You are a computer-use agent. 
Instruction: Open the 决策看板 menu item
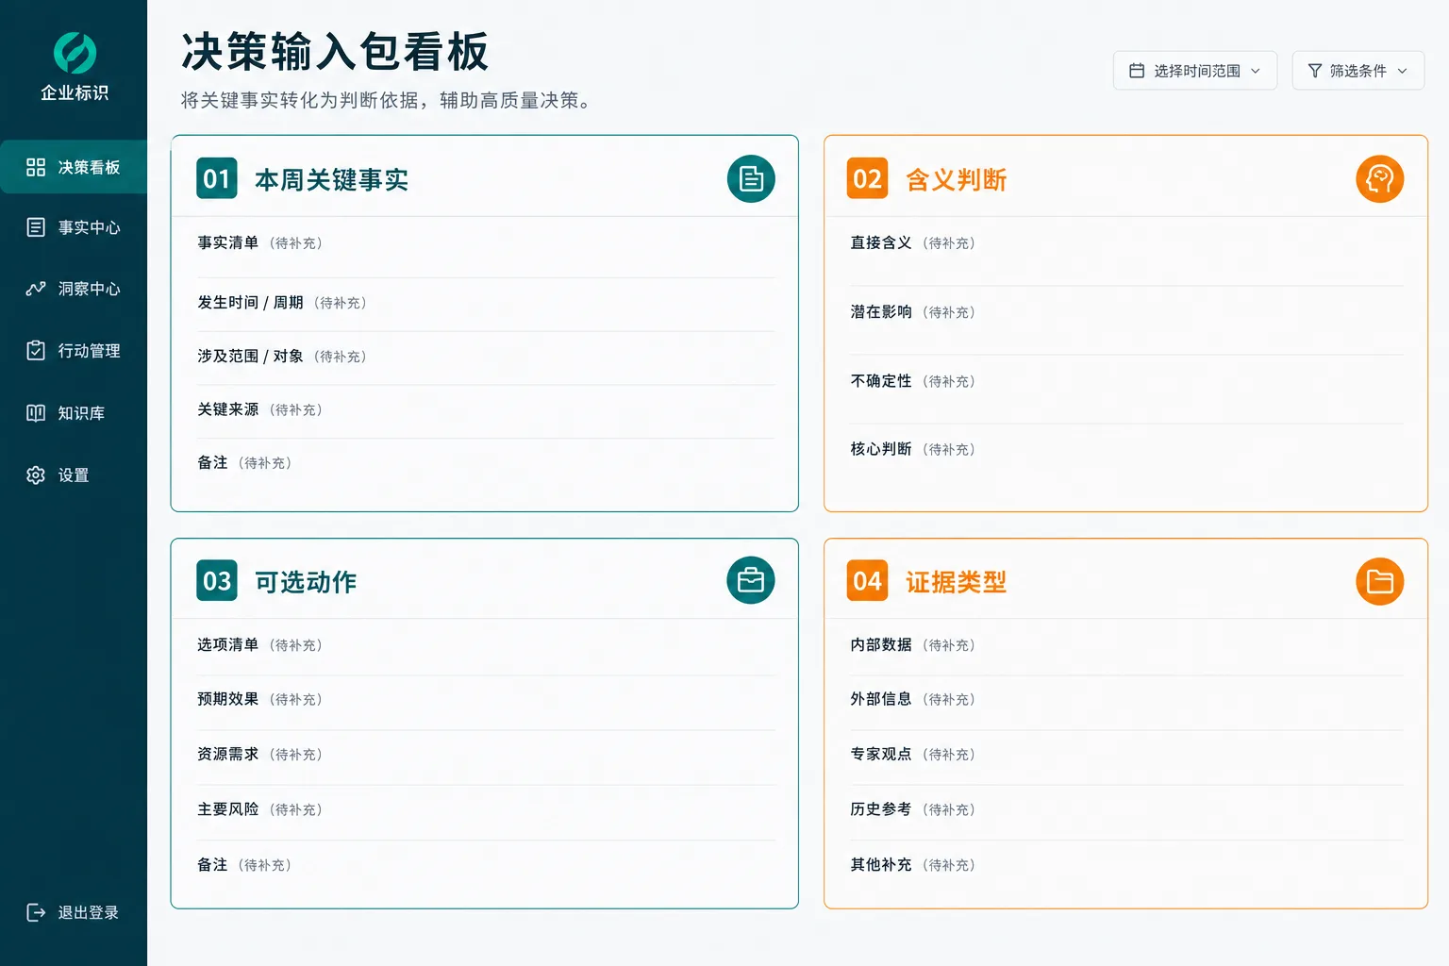pyautogui.click(x=74, y=167)
